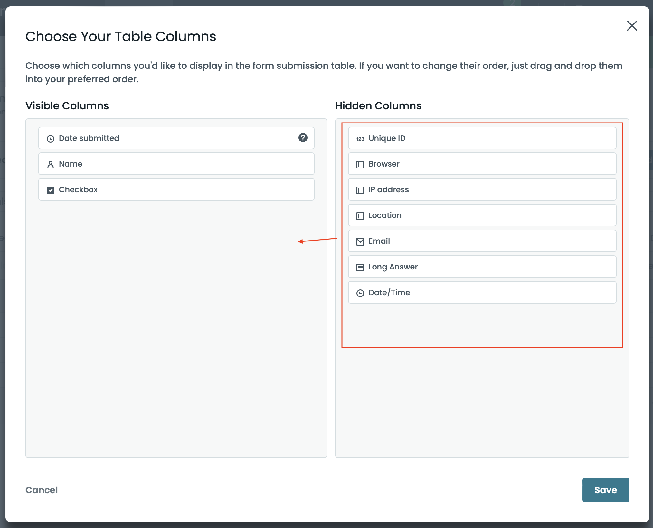Select the Location hidden column
This screenshot has height=528, width=653.
coord(482,215)
